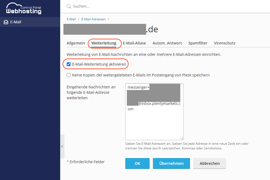270x180 pixels.
Task: Grab the text area resize handle
Action: (182, 138)
